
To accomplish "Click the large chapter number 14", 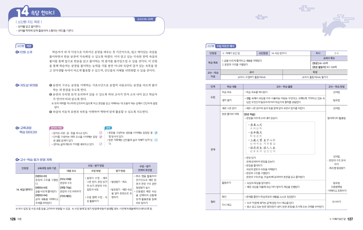I will (x=22, y=12).
